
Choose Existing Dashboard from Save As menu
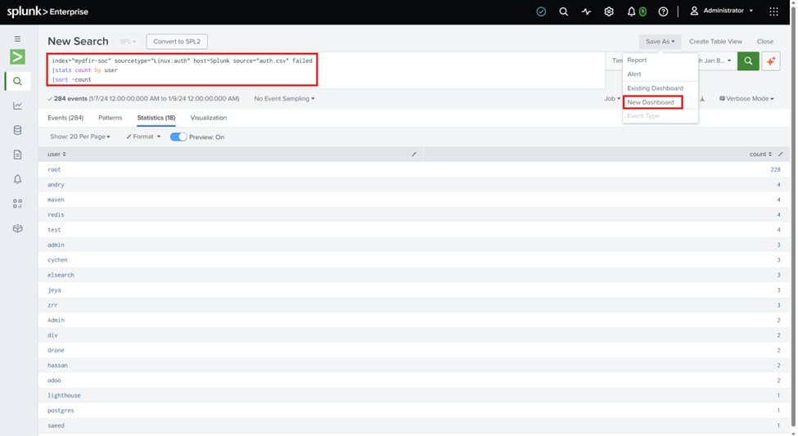pyautogui.click(x=655, y=88)
